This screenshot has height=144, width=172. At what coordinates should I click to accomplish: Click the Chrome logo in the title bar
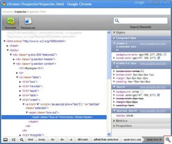(4, 4)
